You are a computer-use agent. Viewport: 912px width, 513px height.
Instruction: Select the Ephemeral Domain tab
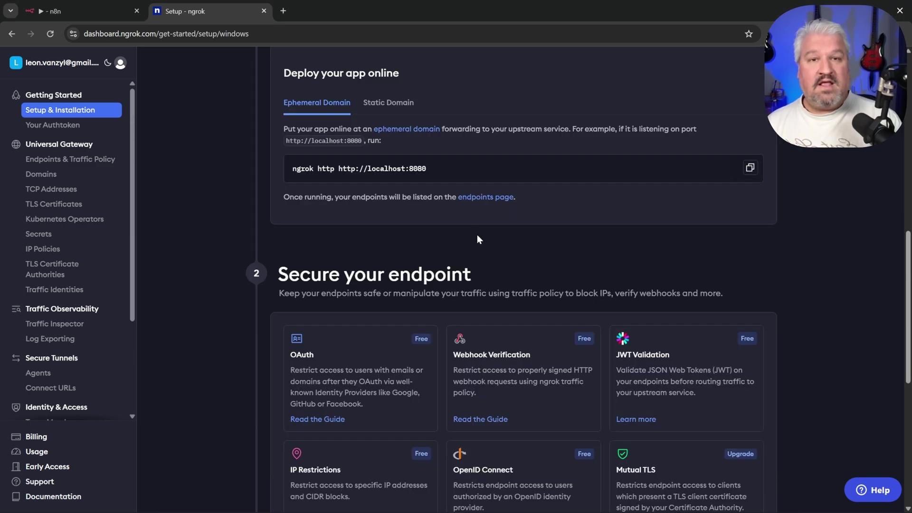click(x=316, y=103)
